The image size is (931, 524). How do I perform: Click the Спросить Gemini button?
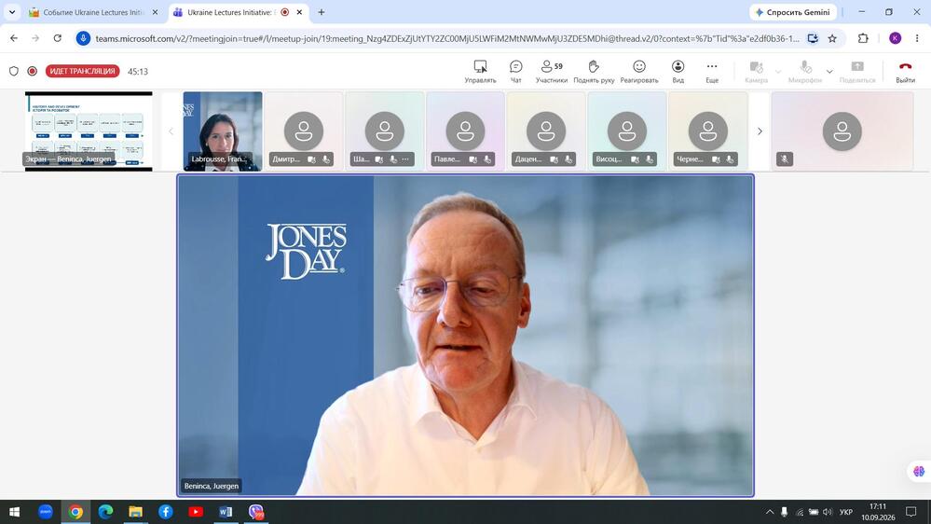click(793, 12)
